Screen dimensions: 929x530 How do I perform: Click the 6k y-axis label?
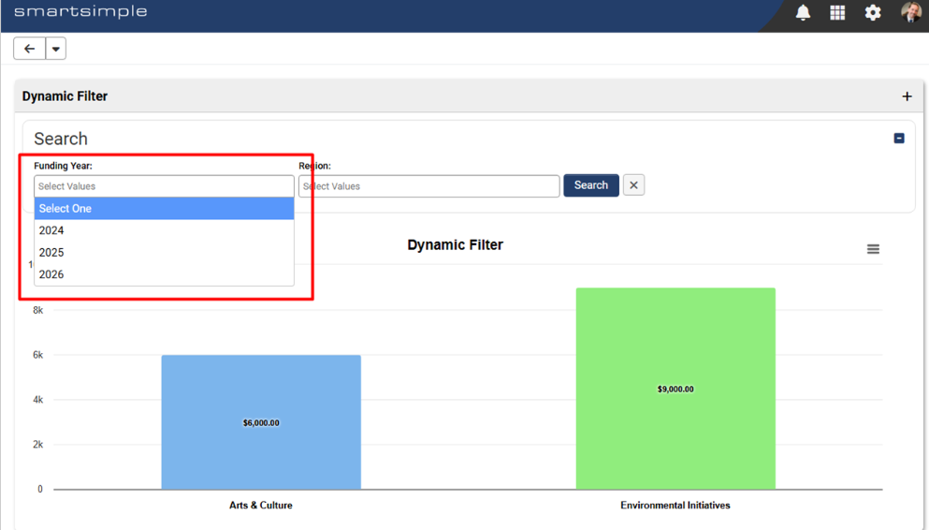tap(38, 355)
